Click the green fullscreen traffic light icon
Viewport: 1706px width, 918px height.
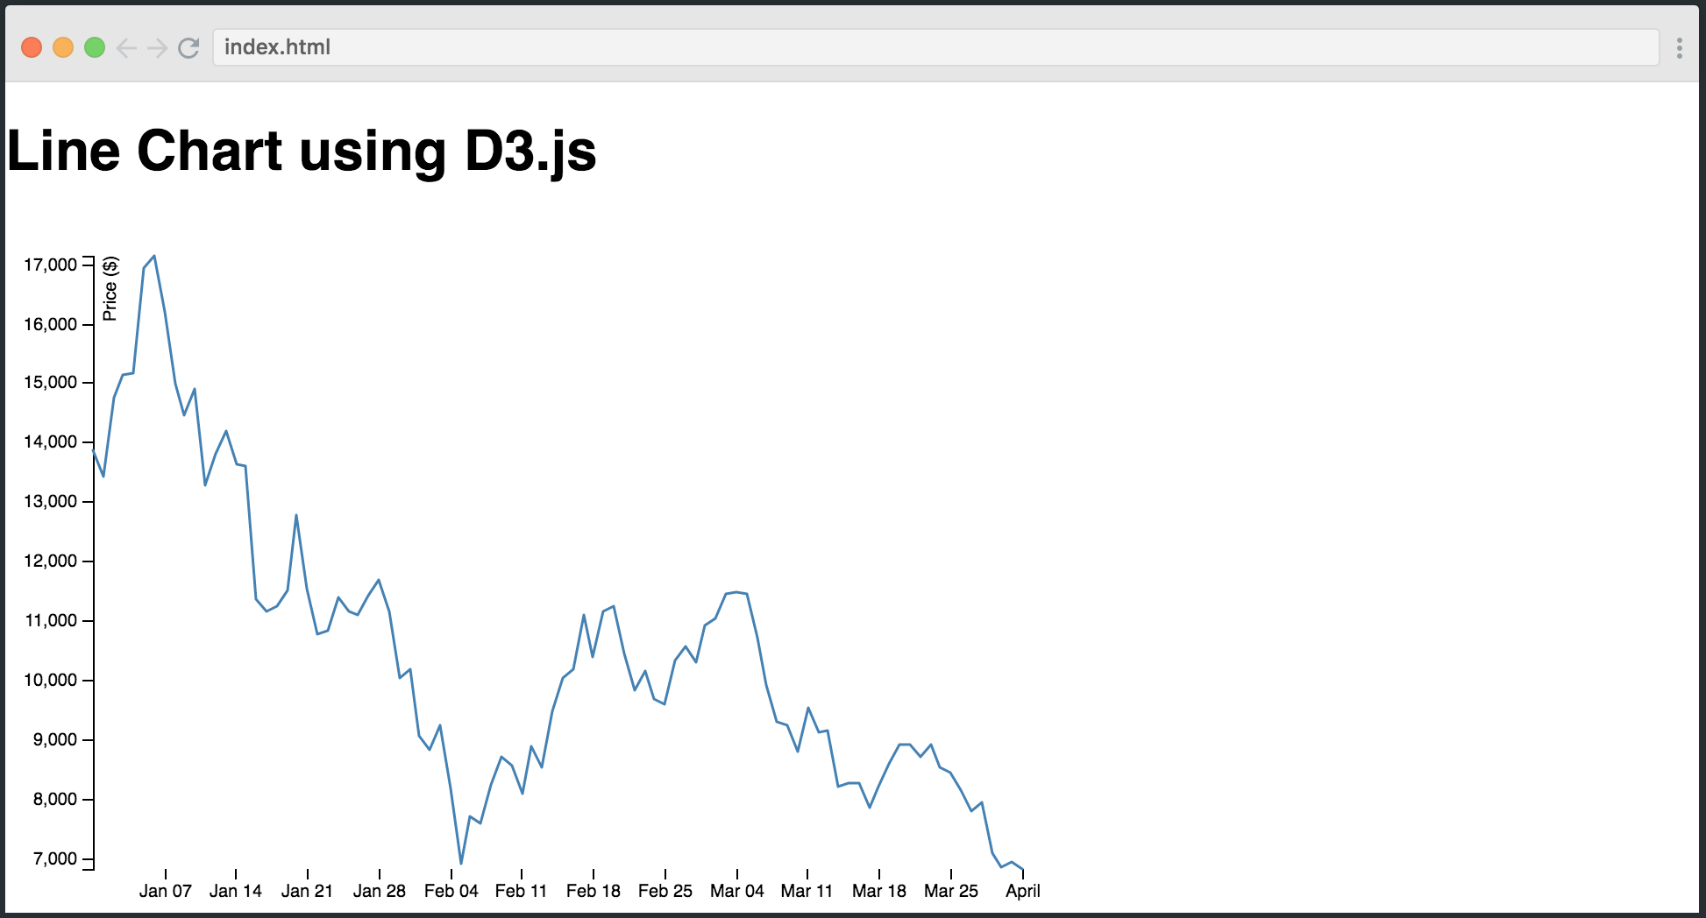click(x=94, y=47)
